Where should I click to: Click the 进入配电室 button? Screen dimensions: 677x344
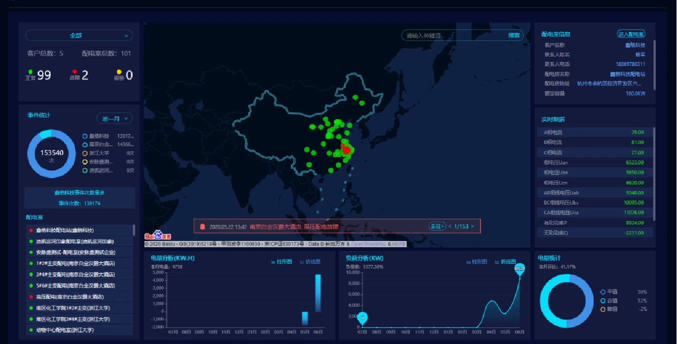tap(632, 33)
